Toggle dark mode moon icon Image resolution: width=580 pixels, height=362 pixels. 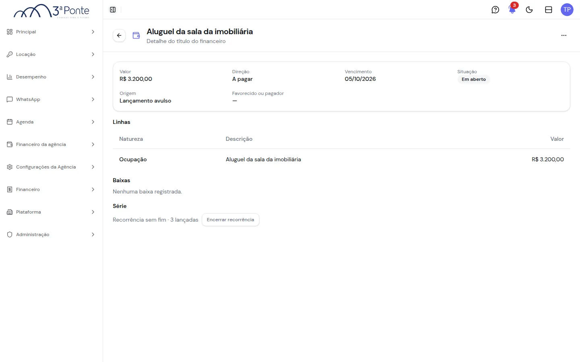click(x=529, y=10)
